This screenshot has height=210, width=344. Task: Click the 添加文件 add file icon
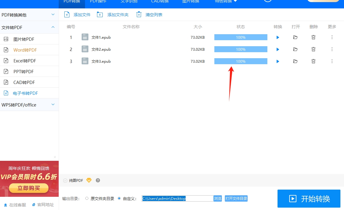click(67, 14)
